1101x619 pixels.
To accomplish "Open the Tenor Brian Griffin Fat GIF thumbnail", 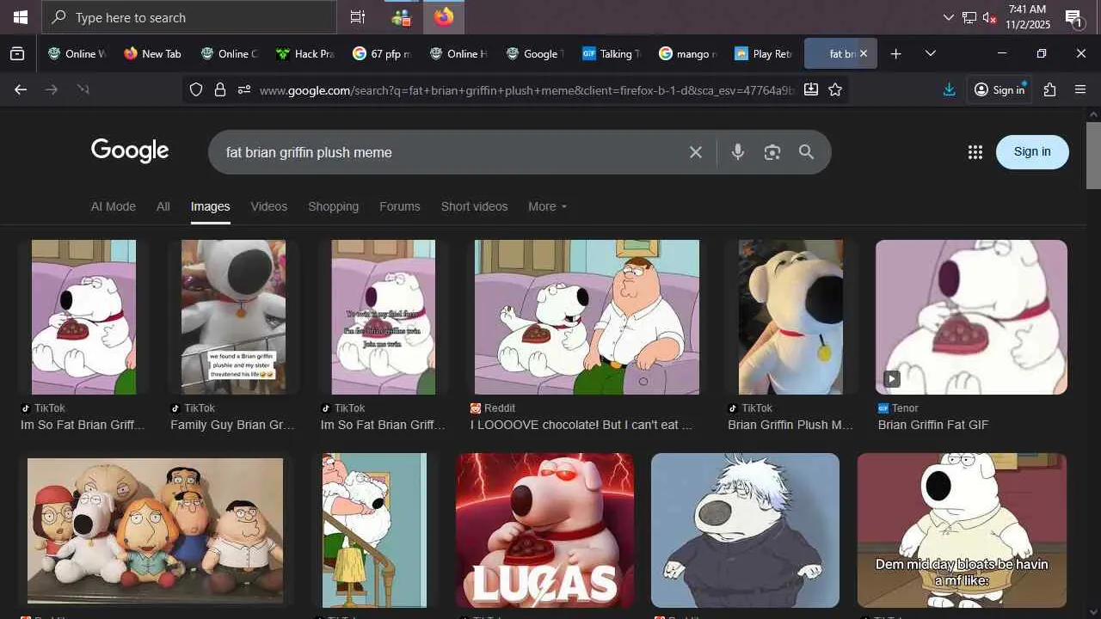I will tap(971, 317).
